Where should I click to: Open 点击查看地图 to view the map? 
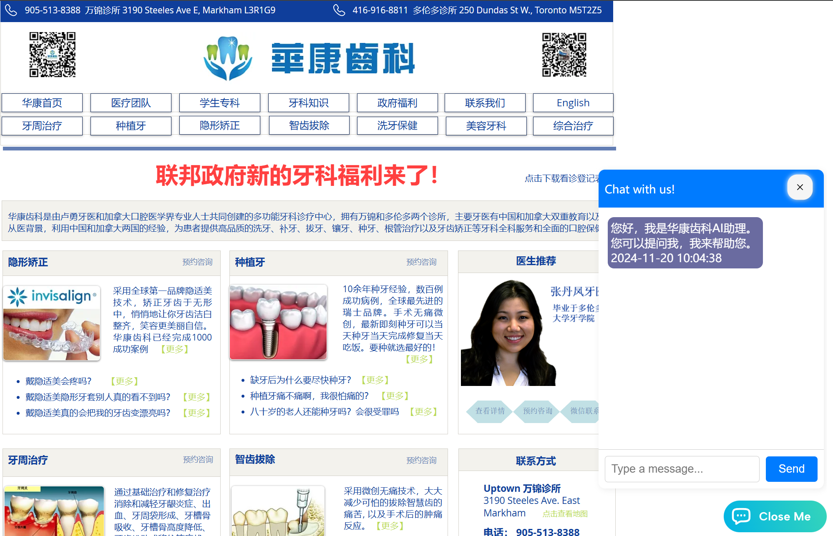point(565,513)
